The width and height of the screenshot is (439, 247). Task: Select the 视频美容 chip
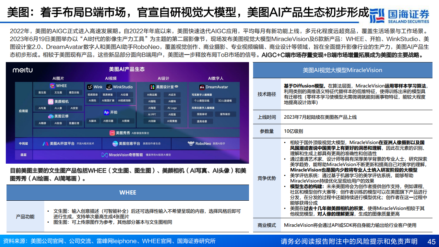point(93,95)
